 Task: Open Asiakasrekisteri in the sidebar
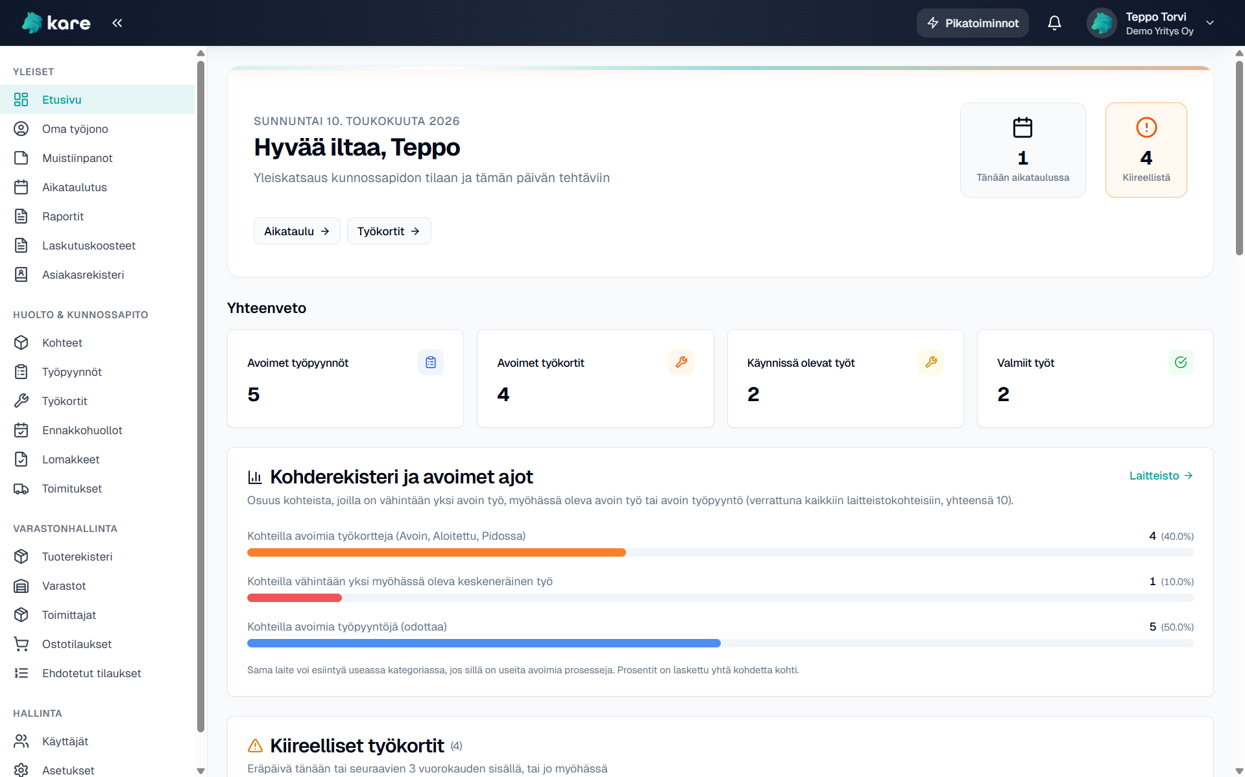(97, 274)
